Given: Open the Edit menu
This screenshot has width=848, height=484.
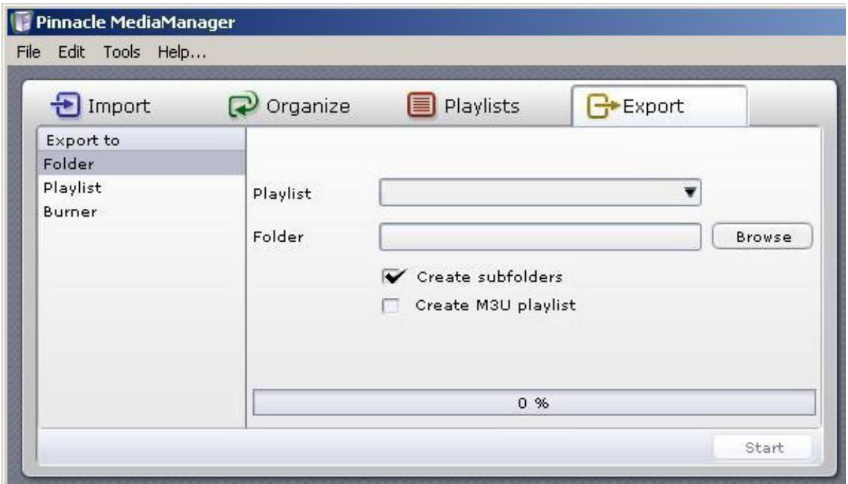Looking at the screenshot, I should point(71,52).
